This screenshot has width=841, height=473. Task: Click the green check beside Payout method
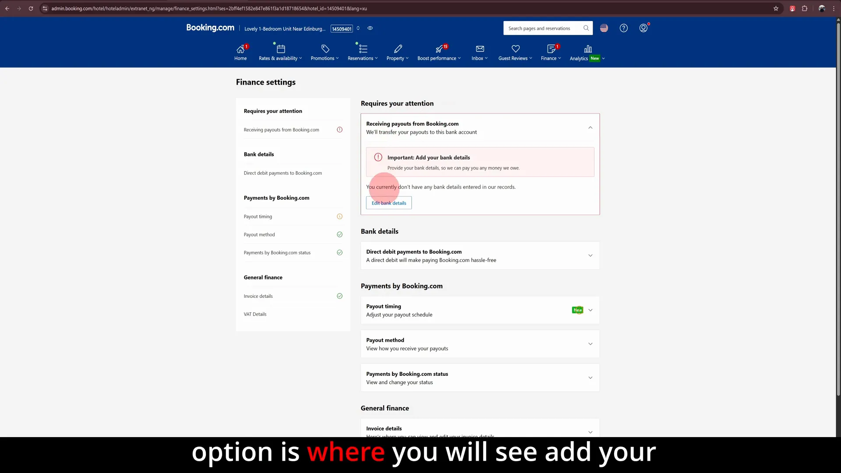tap(339, 234)
